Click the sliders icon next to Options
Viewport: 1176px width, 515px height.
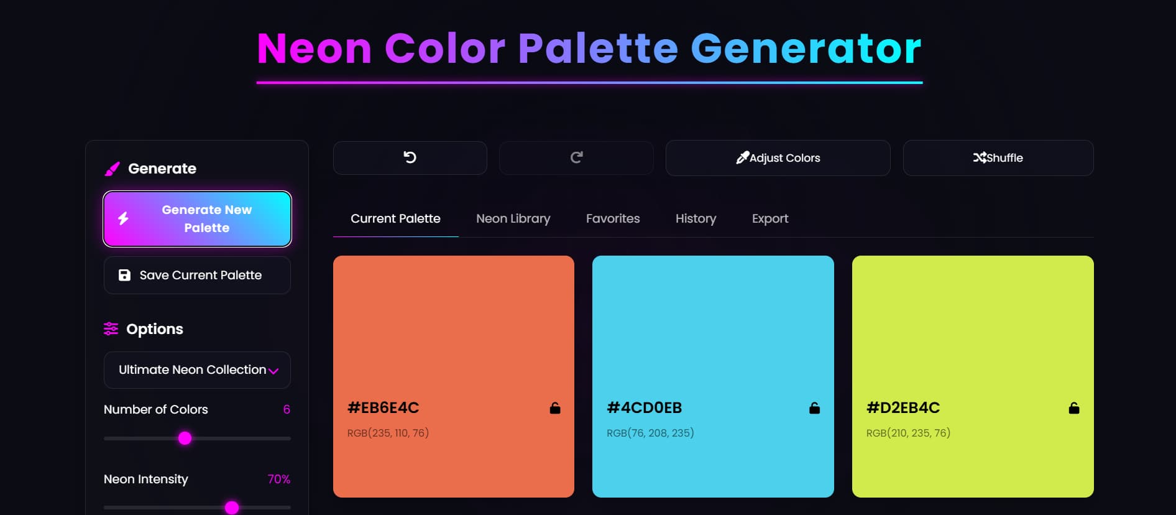point(111,329)
